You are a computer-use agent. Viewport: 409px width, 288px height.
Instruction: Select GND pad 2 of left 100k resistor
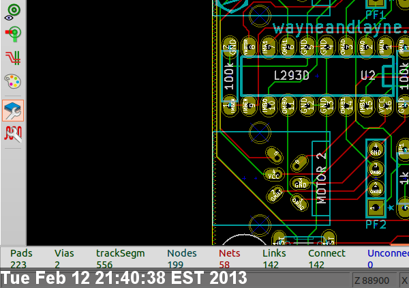pyautogui.click(x=230, y=47)
